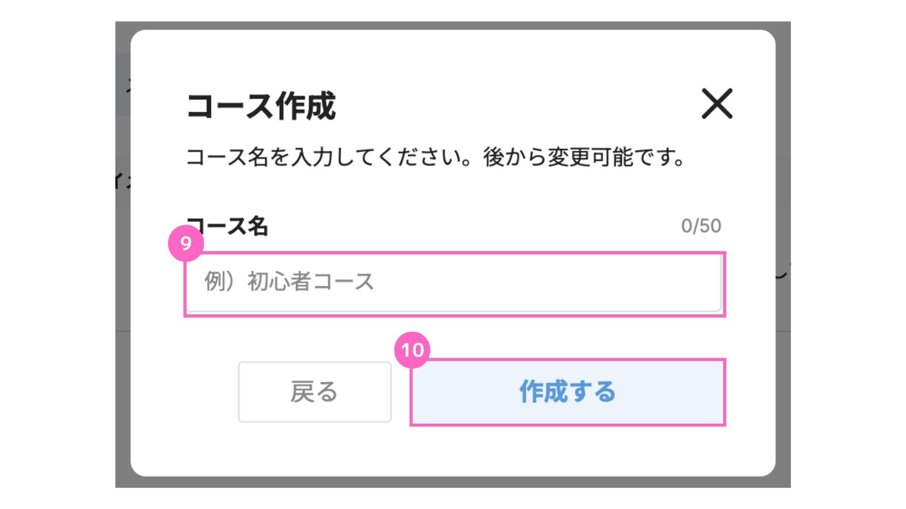
Task: Click the pink number 10 badge
Action: [x=412, y=350]
